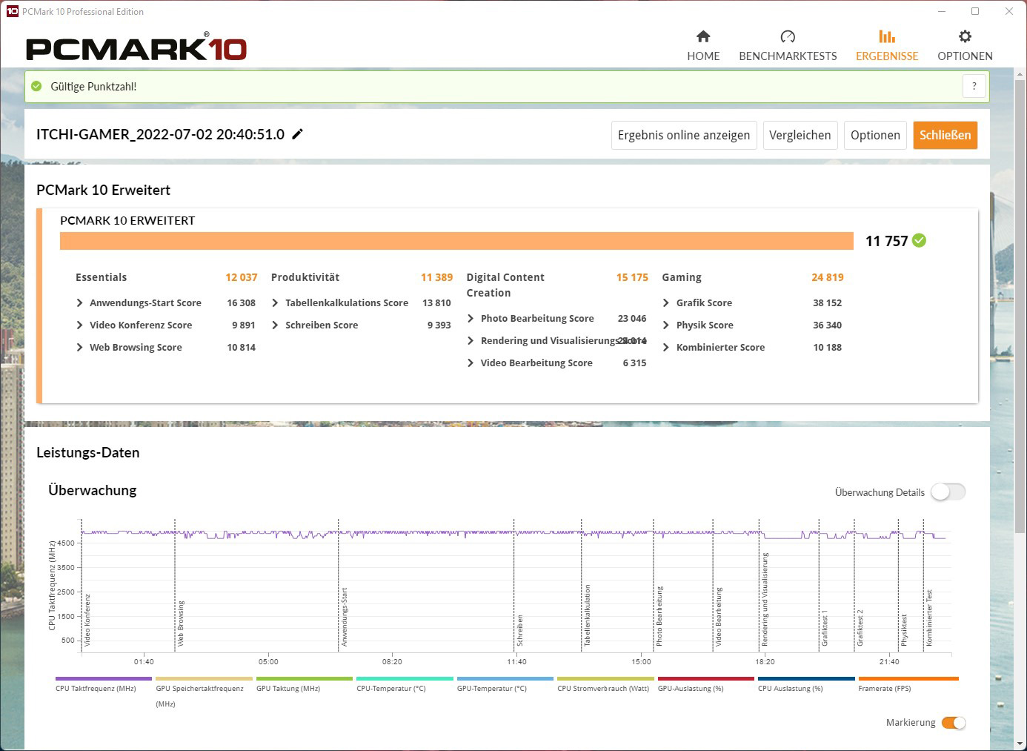Click the Anwendungs-Start timeline marker
The width and height of the screenshot is (1027, 751).
tap(344, 617)
